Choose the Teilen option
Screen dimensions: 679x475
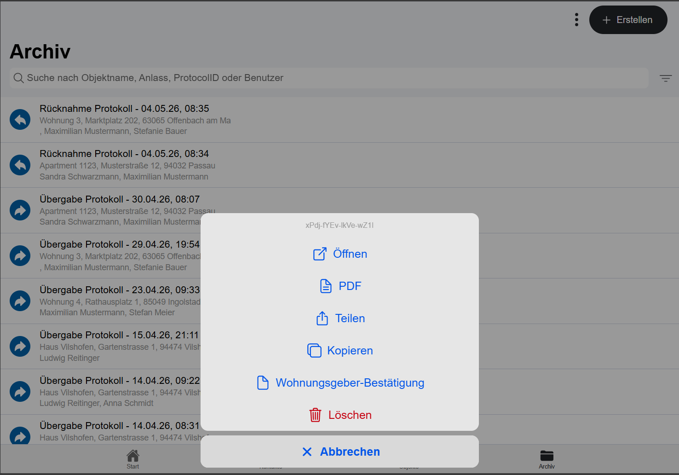click(340, 318)
